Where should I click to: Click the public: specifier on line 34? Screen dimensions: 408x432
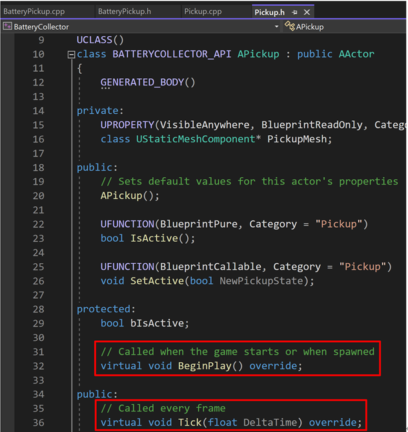pos(97,394)
